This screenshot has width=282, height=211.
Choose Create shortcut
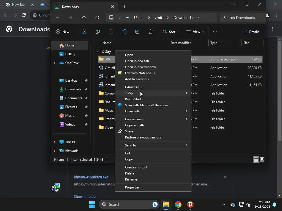153,167
